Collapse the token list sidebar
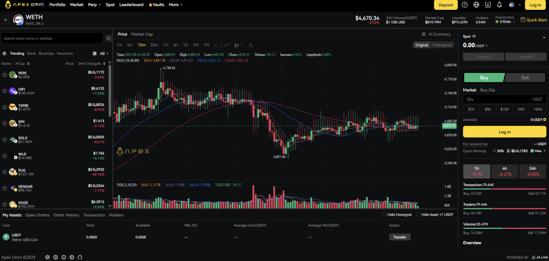Viewport: 549px width, 261px height. click(108, 38)
